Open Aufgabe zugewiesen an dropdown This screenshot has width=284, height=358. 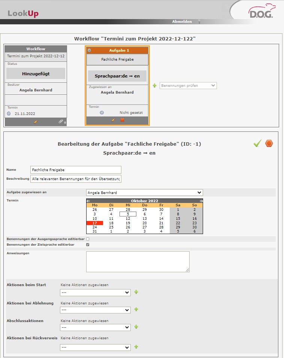[144, 192]
